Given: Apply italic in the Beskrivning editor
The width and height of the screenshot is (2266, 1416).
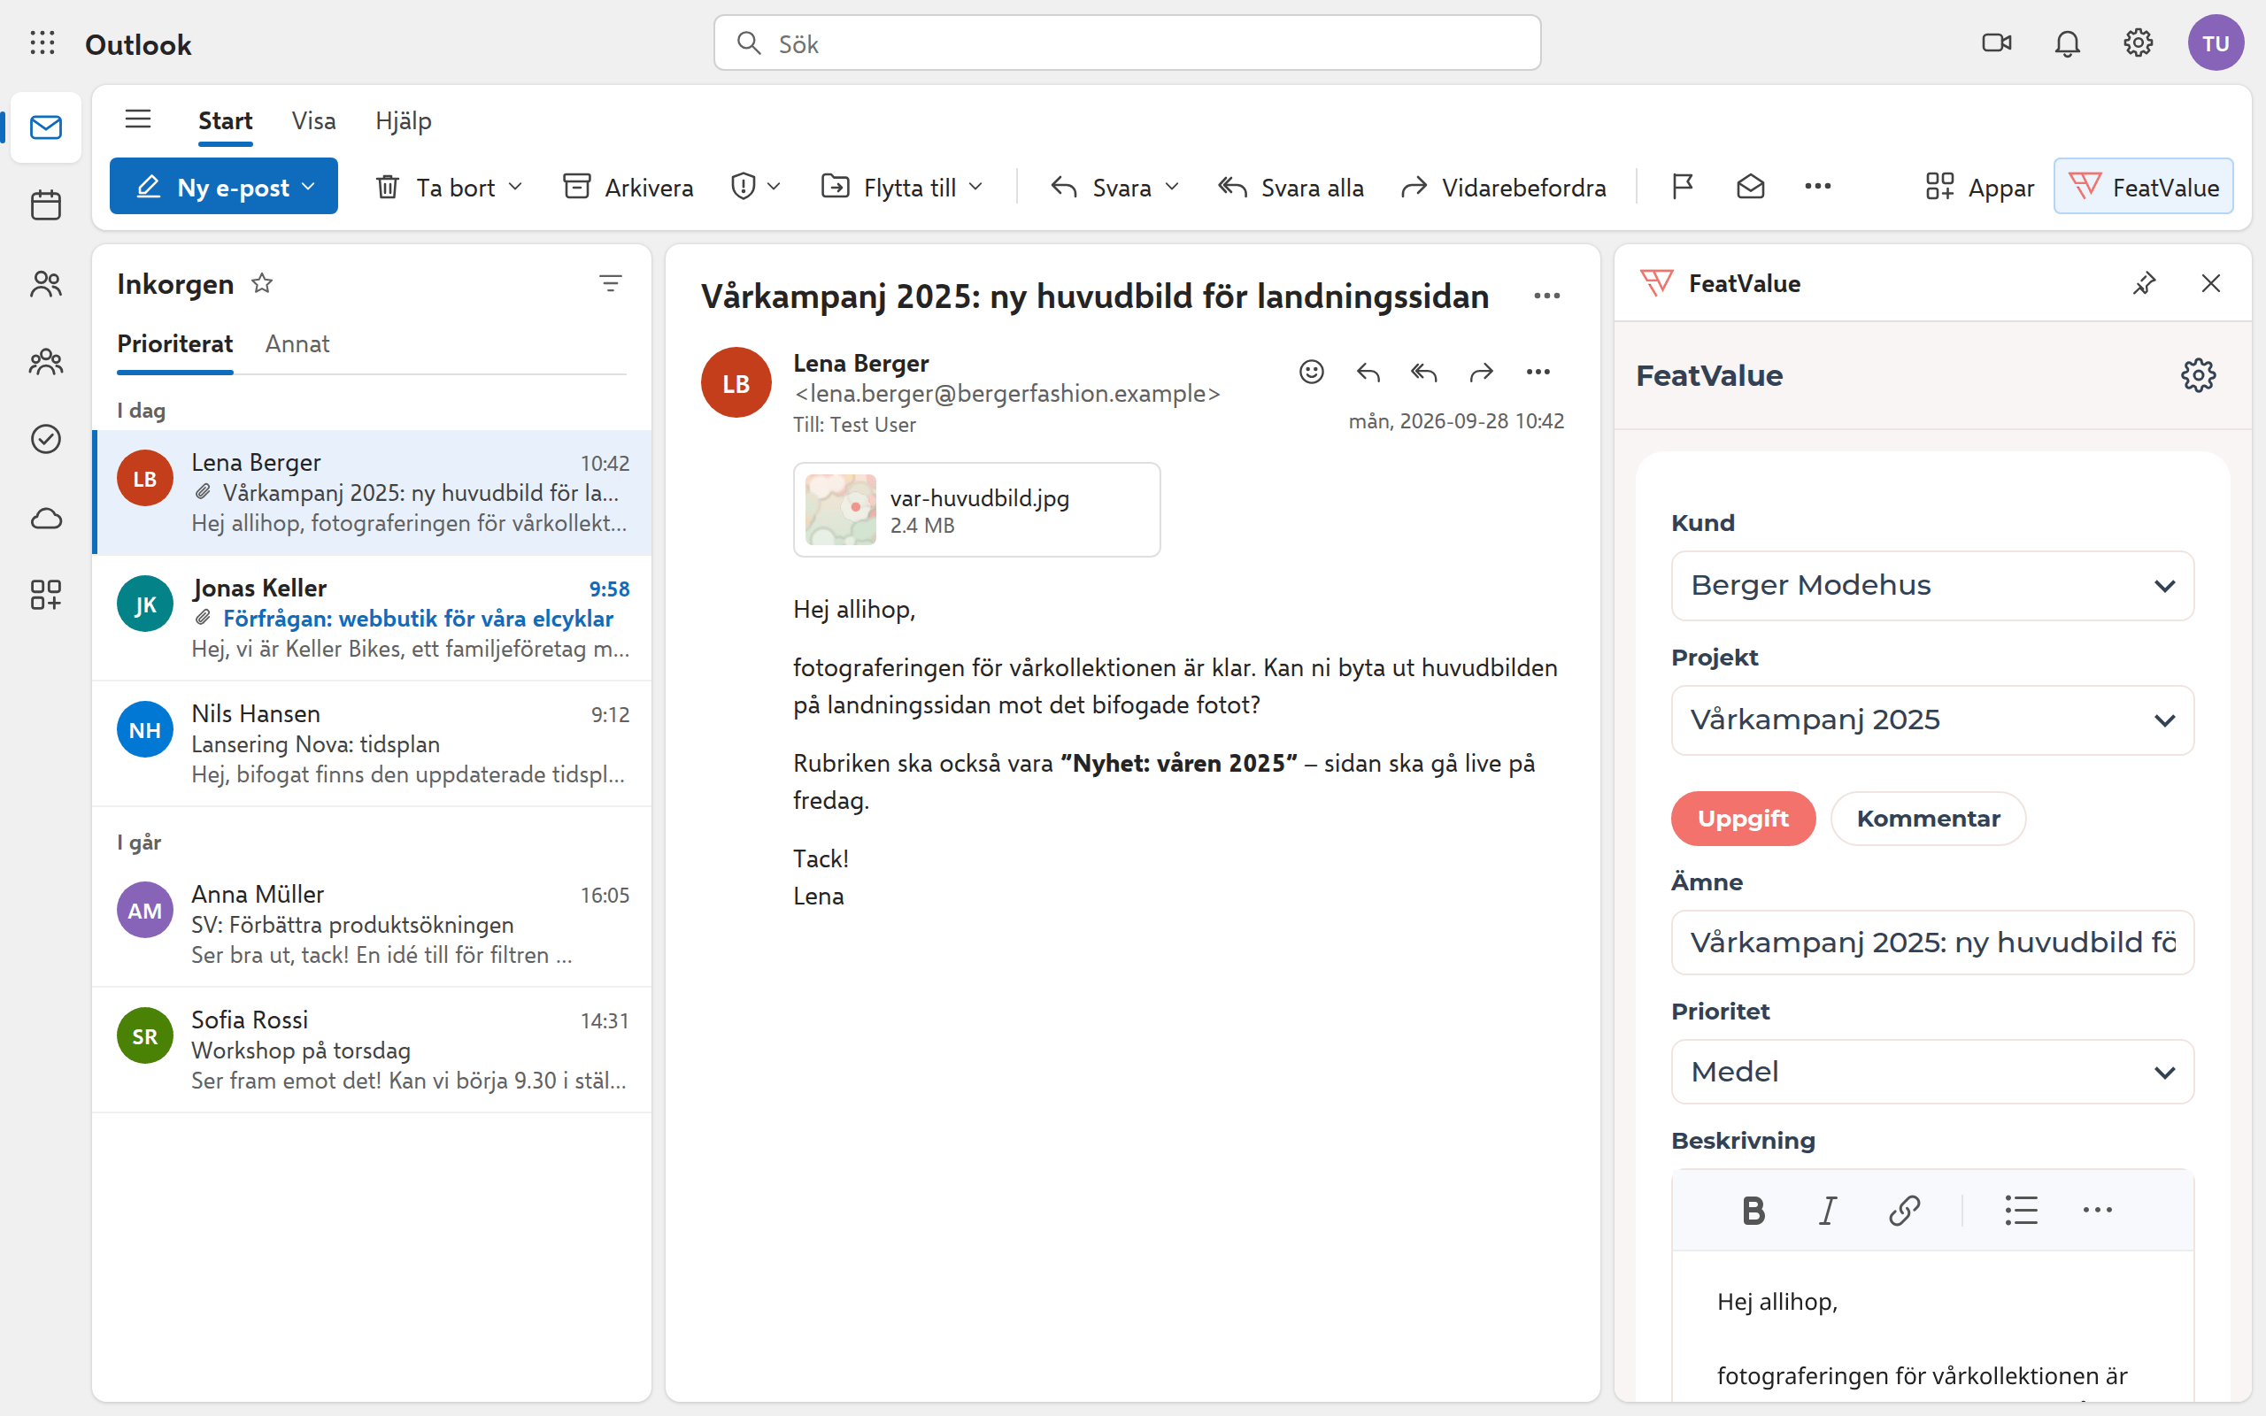Looking at the screenshot, I should (x=1827, y=1210).
